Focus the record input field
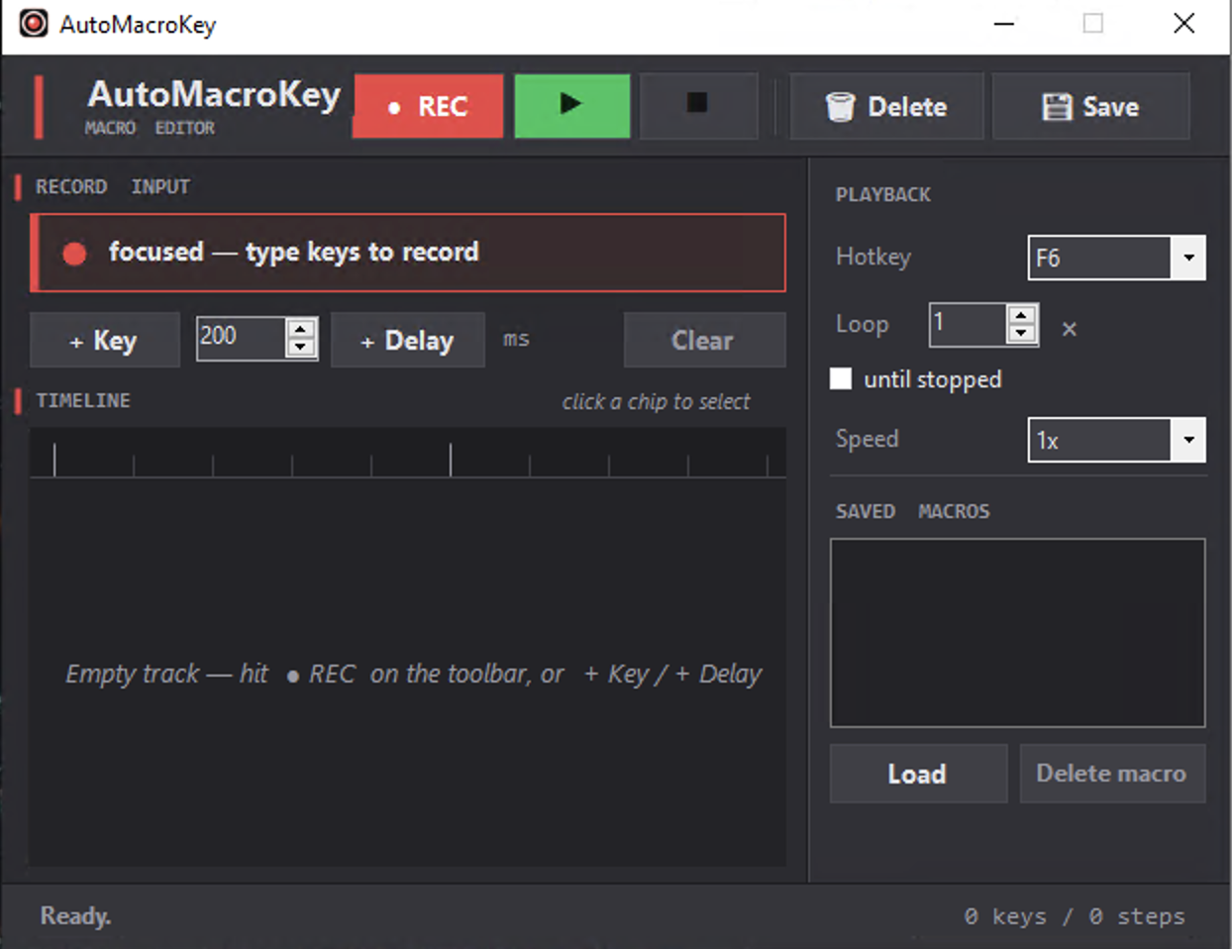The width and height of the screenshot is (1232, 949). [408, 253]
